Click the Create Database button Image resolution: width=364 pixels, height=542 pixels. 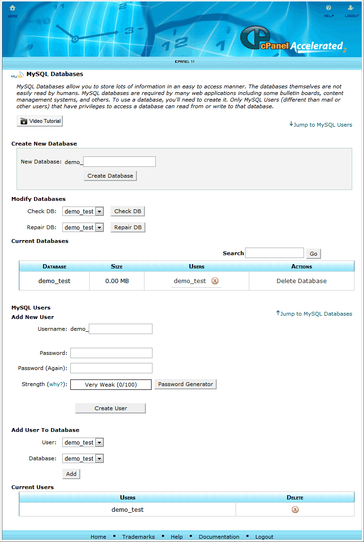[110, 176]
